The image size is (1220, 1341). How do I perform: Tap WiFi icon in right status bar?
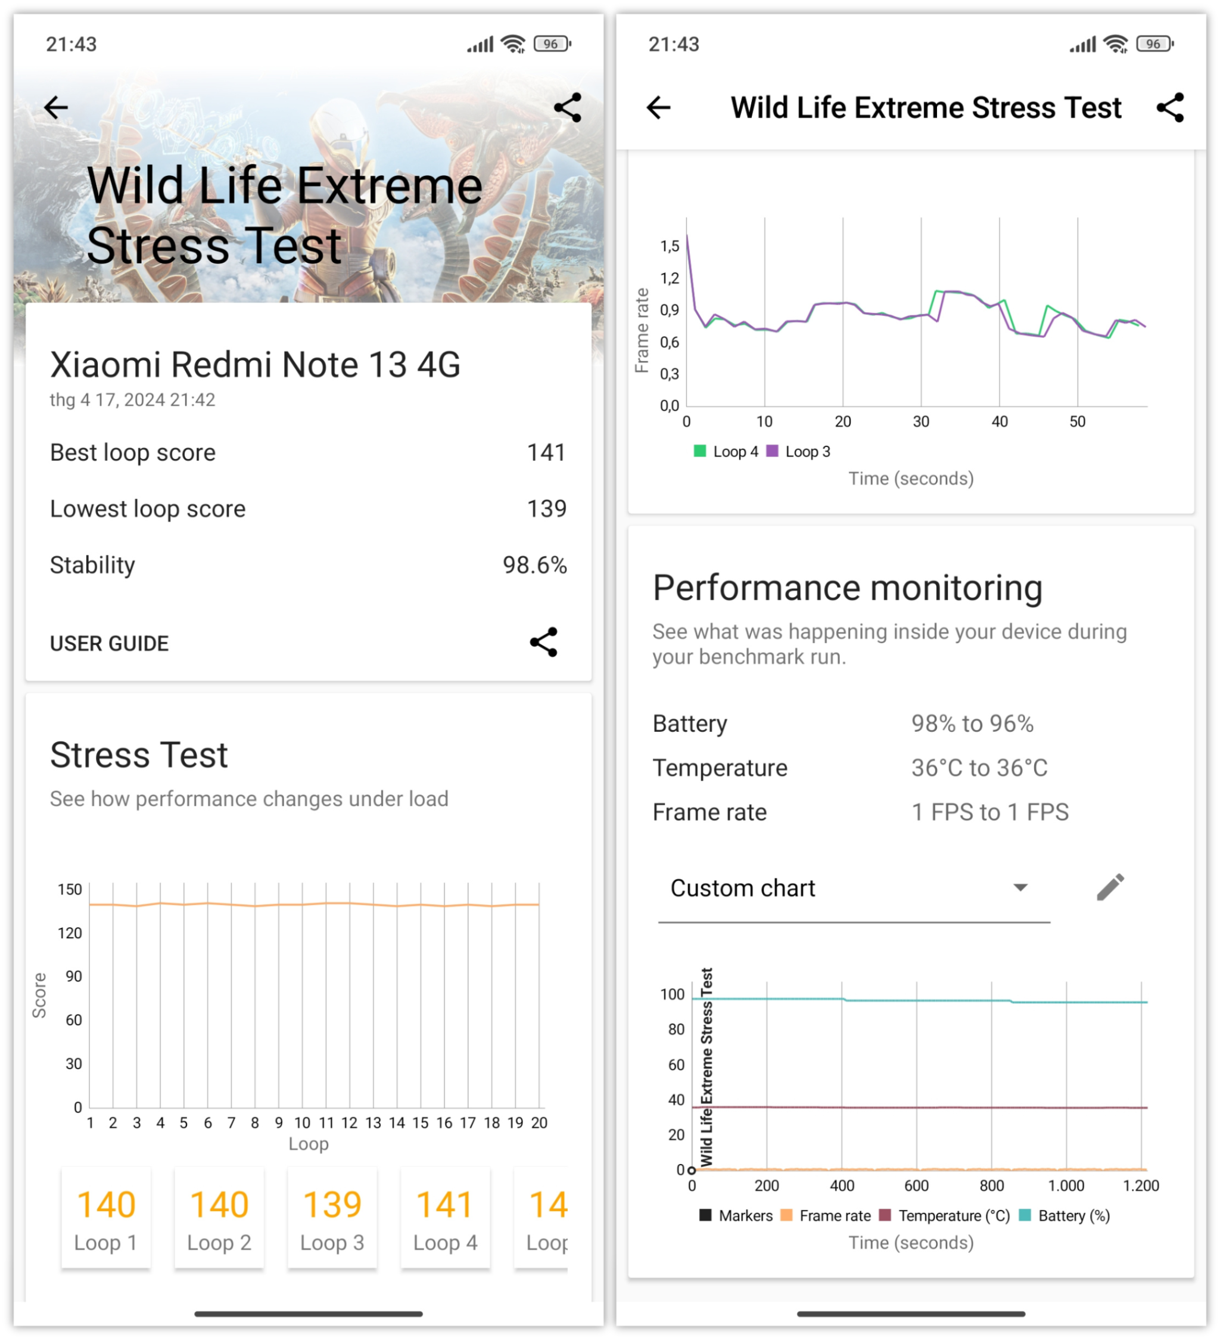tap(1116, 44)
